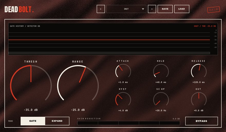Click the HYST knob
Viewport: 226px width, 132px height.
[x=123, y=99]
